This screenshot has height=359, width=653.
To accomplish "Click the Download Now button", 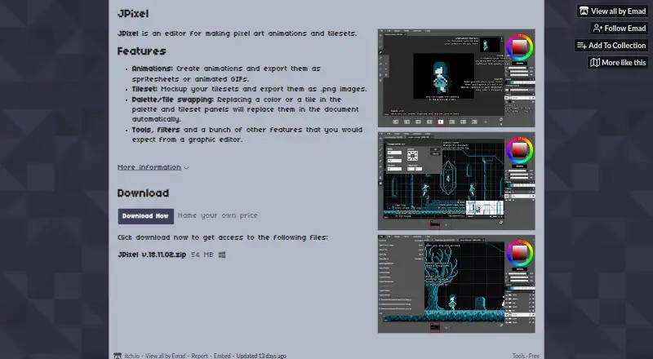I will tap(146, 216).
